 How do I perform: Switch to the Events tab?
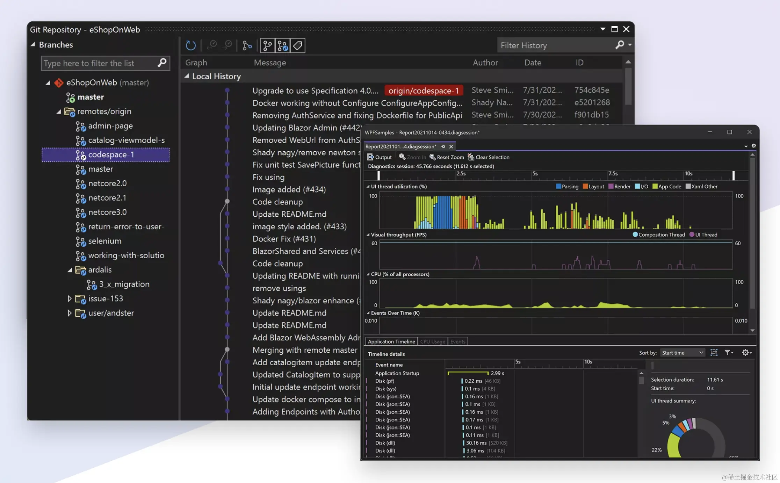458,341
